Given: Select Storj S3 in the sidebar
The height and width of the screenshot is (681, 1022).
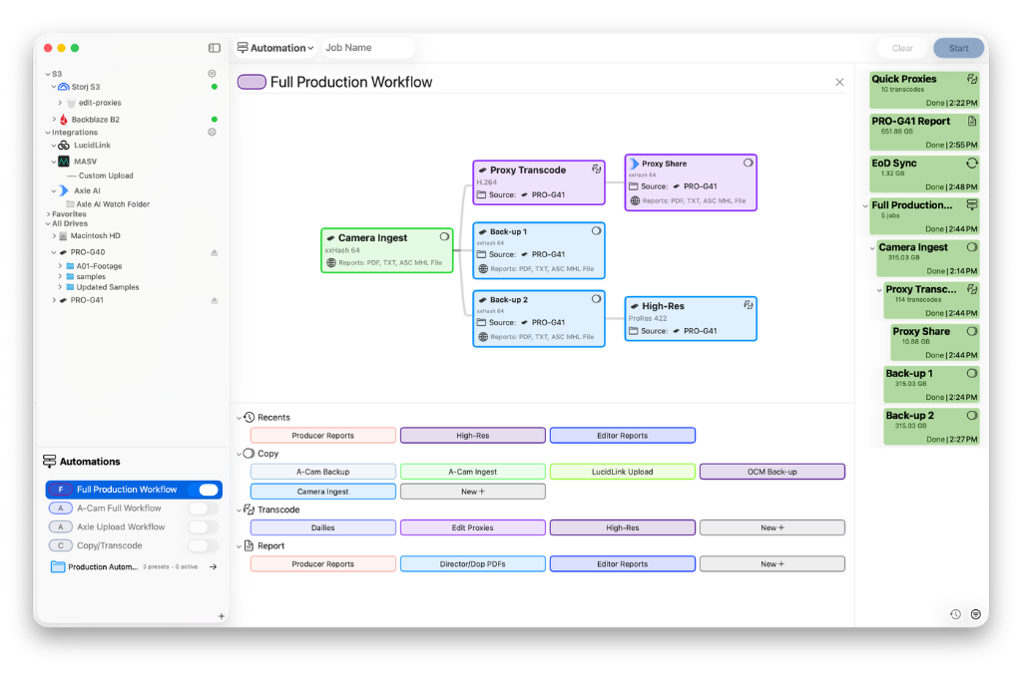Looking at the screenshot, I should pyautogui.click(x=84, y=88).
